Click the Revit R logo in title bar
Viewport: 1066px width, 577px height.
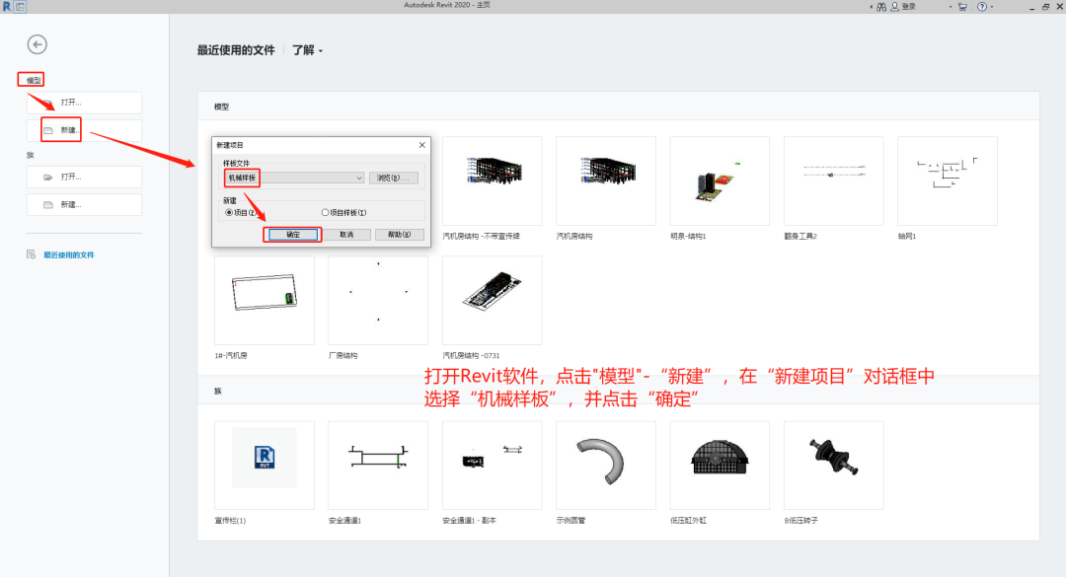[7, 6]
